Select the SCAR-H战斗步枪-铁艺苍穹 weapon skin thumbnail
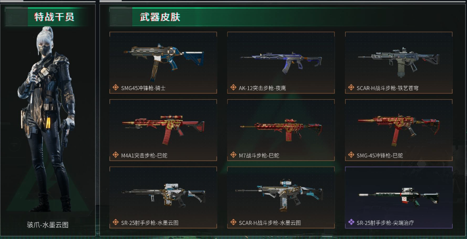 399,63
